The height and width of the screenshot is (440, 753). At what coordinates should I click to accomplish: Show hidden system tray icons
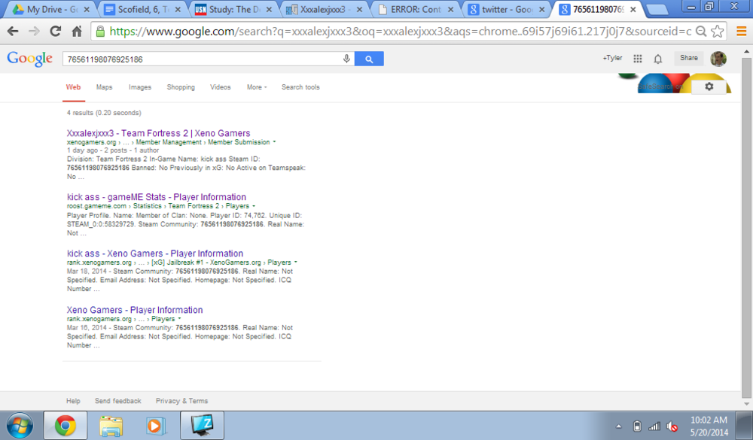tap(618, 426)
